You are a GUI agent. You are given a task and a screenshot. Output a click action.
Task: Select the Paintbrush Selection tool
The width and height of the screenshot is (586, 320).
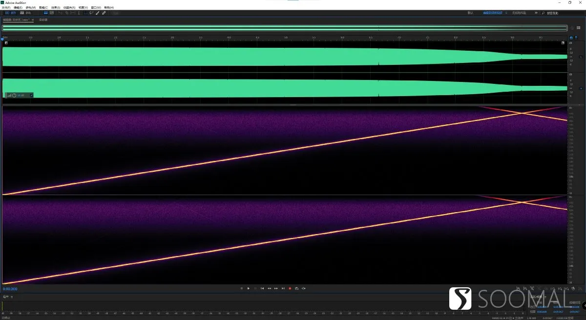coord(97,13)
